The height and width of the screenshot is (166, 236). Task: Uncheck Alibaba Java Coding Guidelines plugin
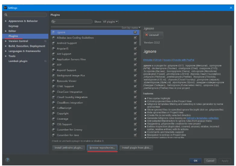(135, 38)
